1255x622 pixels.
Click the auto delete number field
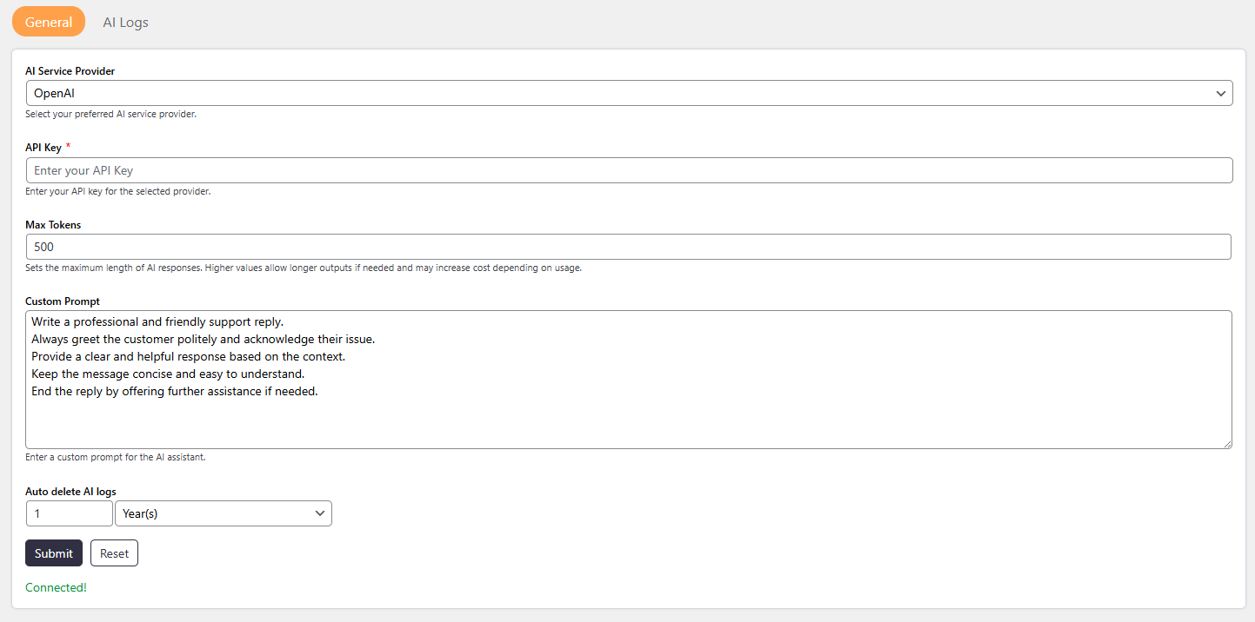tap(70, 513)
